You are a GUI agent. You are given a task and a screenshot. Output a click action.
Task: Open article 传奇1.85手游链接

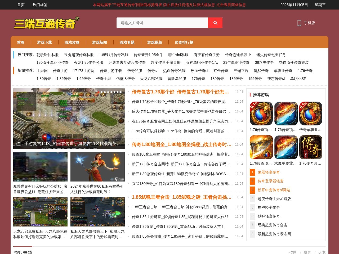click(x=180, y=217)
